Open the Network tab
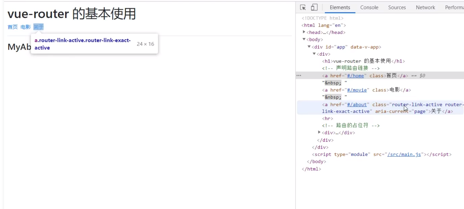This screenshot has width=464, height=209. tap(425, 7)
